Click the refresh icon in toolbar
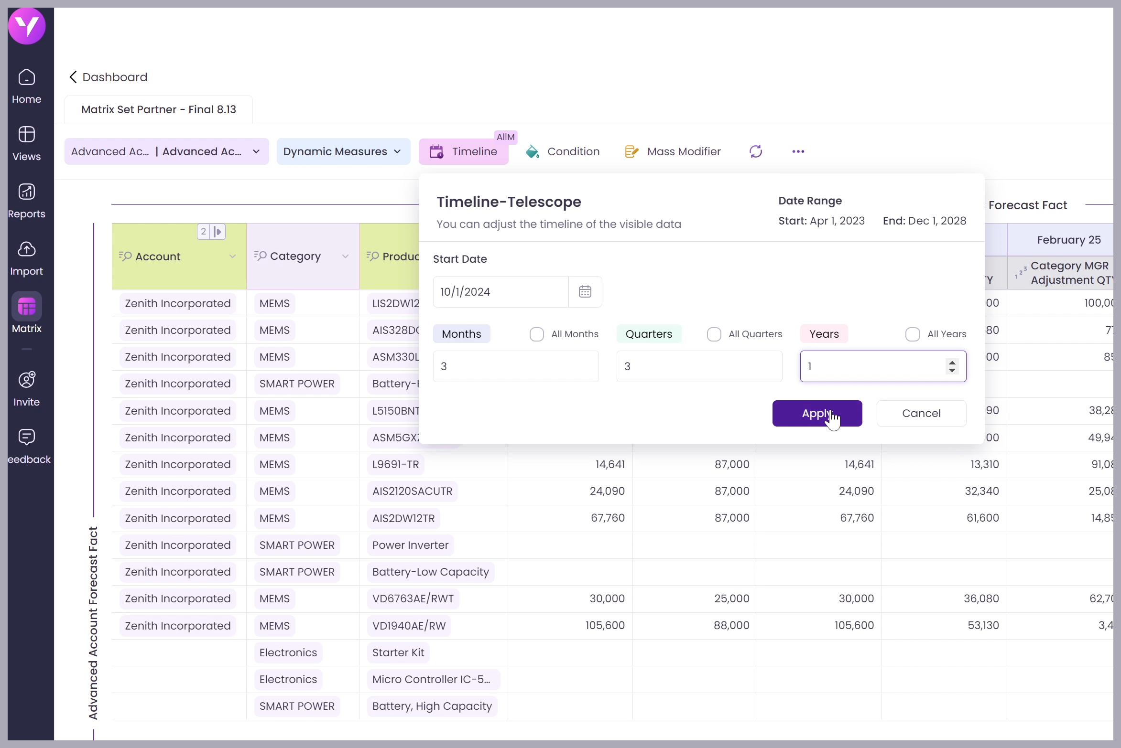This screenshot has width=1121, height=748. [x=755, y=151]
